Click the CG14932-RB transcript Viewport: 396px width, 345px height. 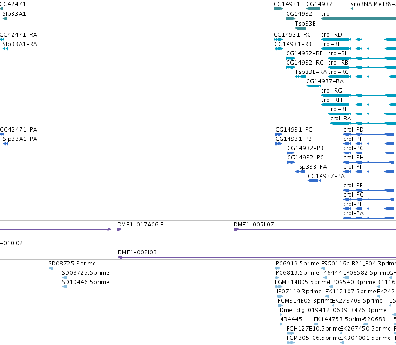[x=291, y=58]
